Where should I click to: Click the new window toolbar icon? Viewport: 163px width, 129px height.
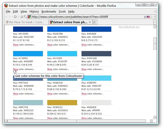15,17
